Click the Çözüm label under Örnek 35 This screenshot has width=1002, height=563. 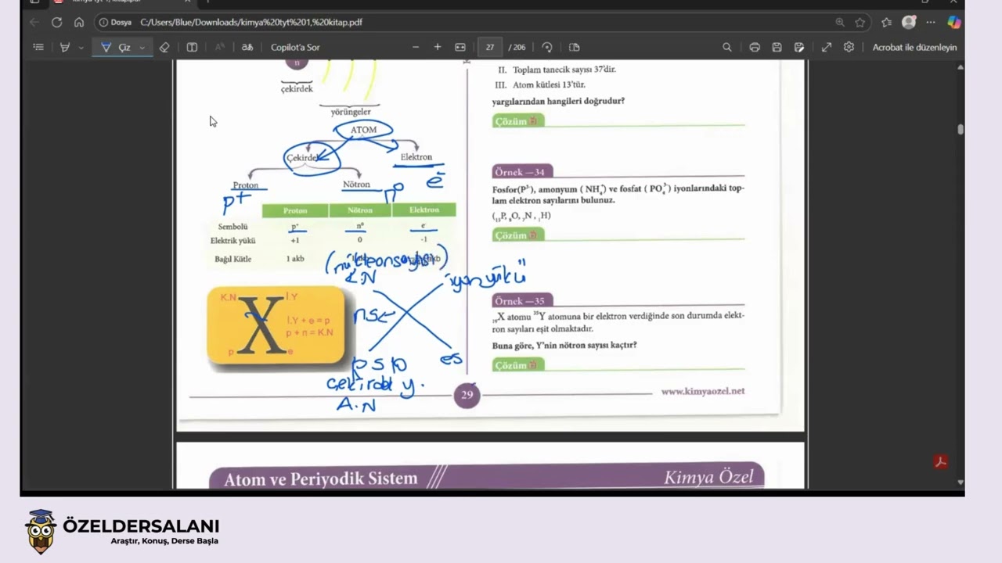[517, 364]
